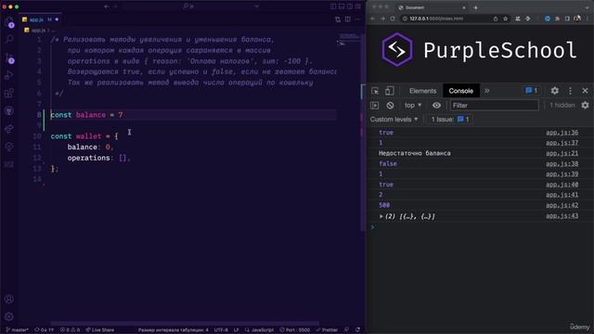Click the 1 Issue link in the console bar
The image size is (594, 334).
pyautogui.click(x=450, y=120)
